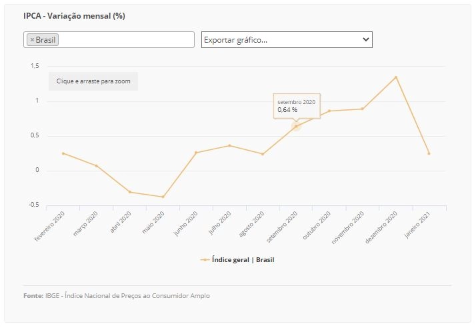The image size is (476, 328).
Task: Click the setembro 2020 0,64 % tooltip
Action: (x=297, y=106)
